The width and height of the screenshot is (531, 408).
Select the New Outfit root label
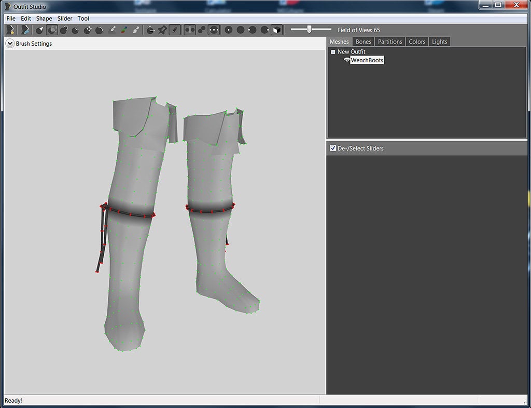(x=351, y=52)
